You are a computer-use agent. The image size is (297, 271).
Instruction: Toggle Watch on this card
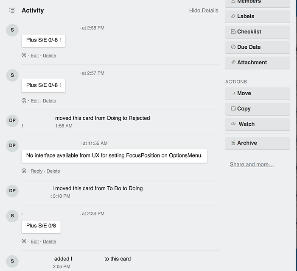[258, 124]
